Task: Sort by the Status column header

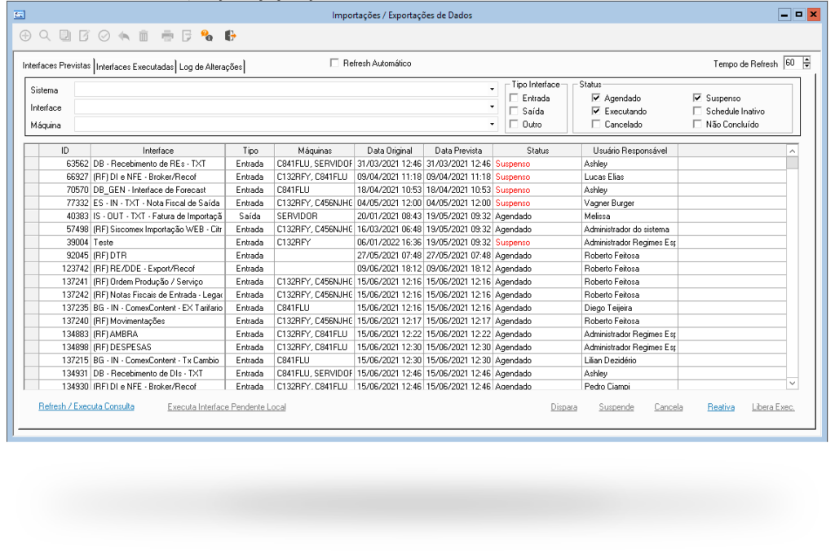Action: coord(537,151)
